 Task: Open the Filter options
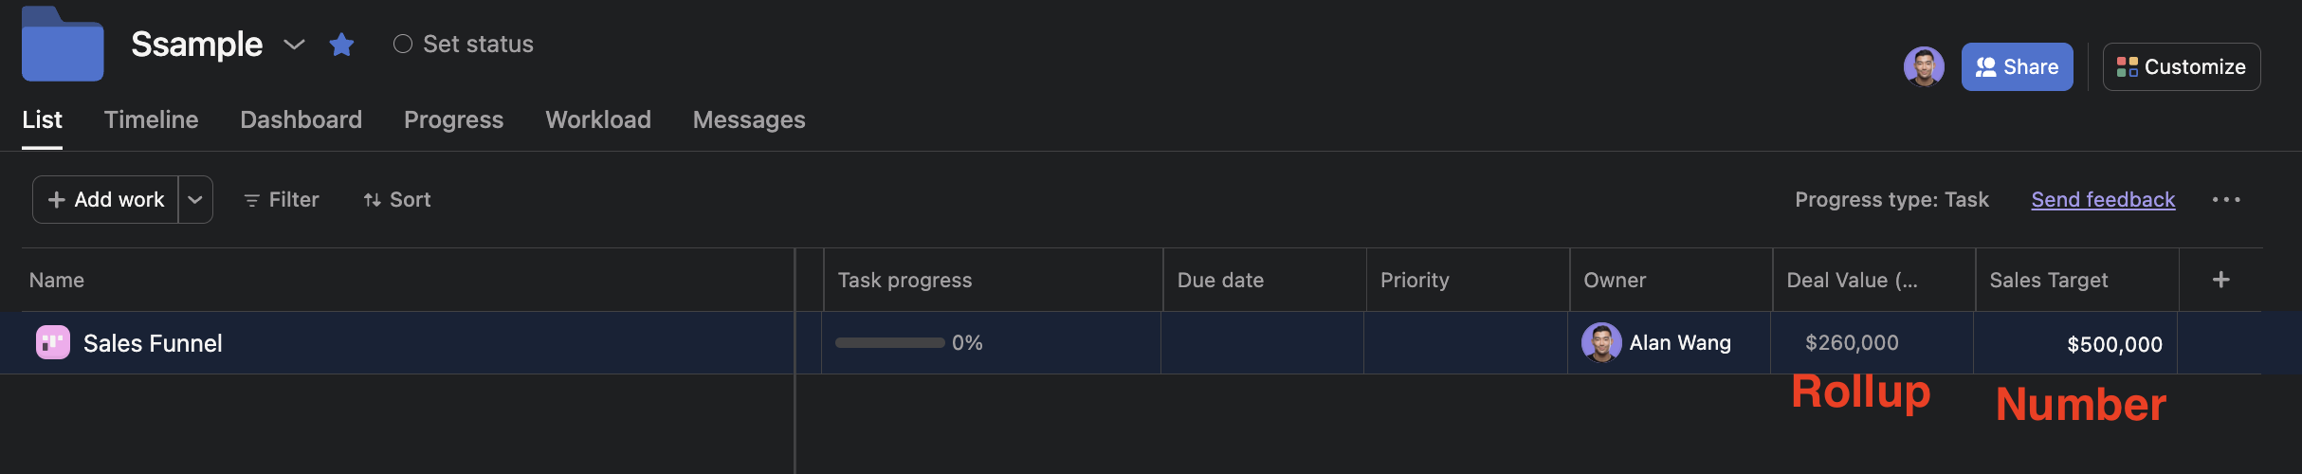[282, 199]
